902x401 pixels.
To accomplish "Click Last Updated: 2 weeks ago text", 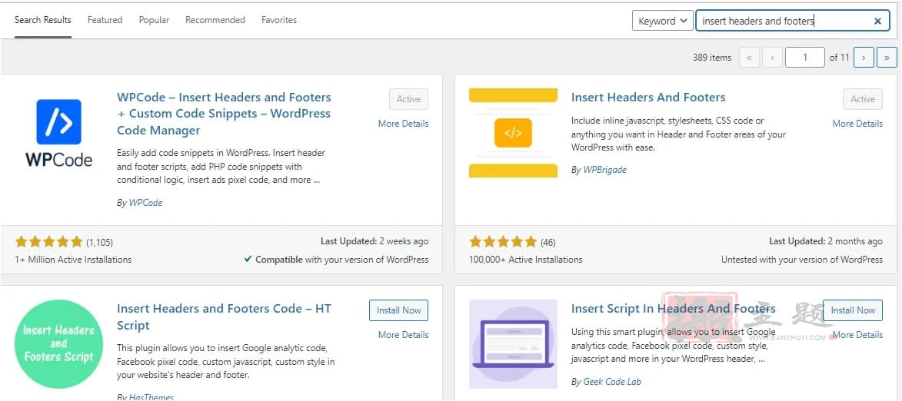I will pyautogui.click(x=374, y=241).
